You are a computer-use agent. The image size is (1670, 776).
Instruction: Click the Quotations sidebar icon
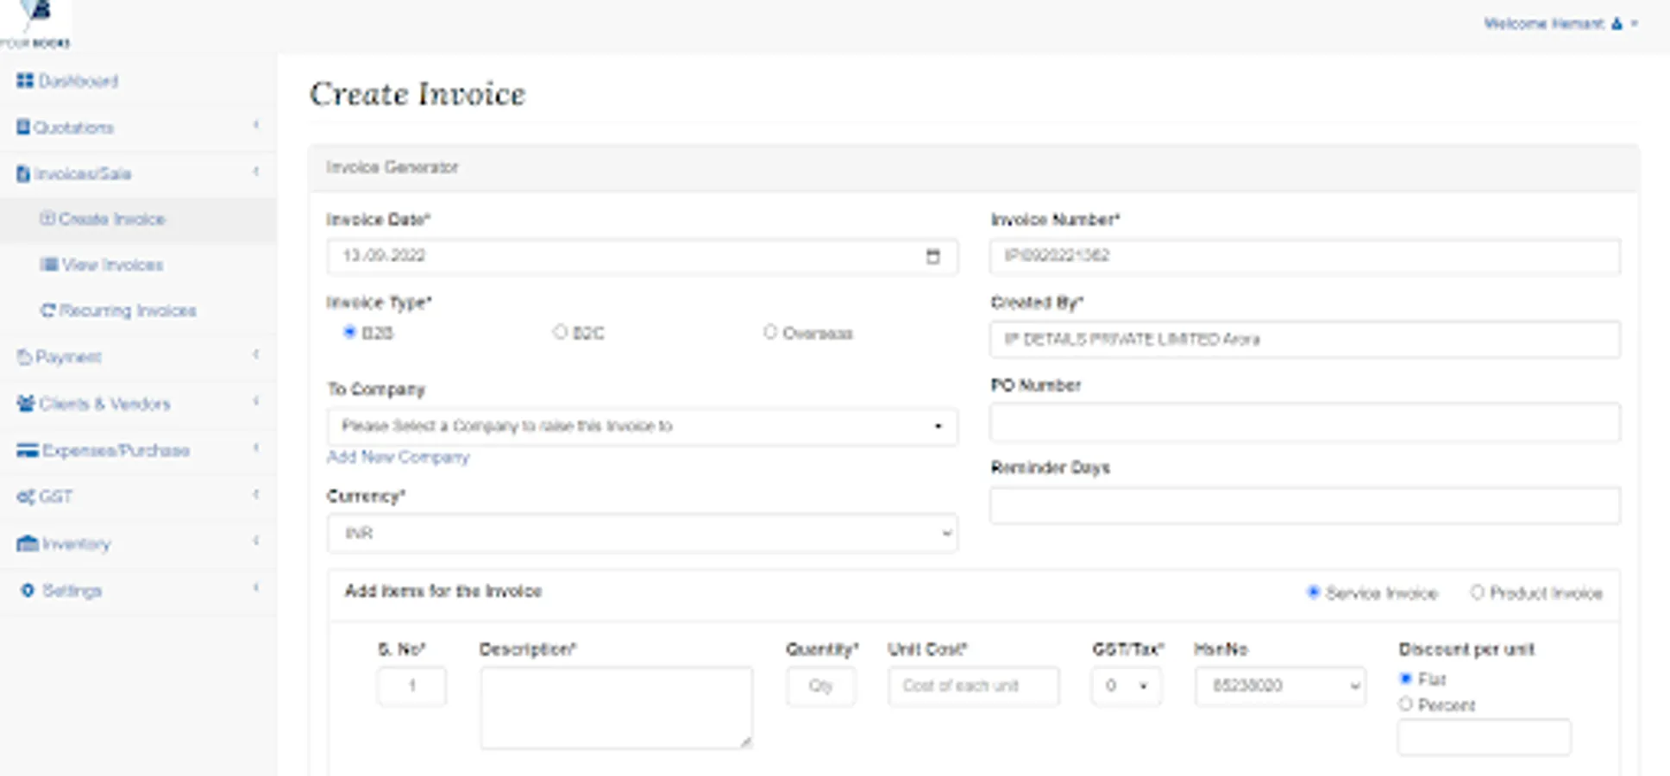click(x=23, y=128)
